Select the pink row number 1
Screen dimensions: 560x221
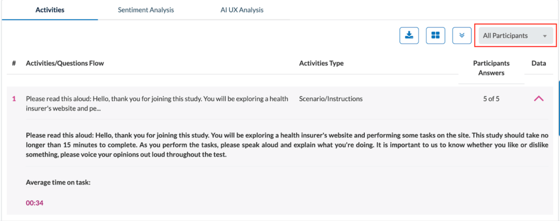click(x=14, y=99)
